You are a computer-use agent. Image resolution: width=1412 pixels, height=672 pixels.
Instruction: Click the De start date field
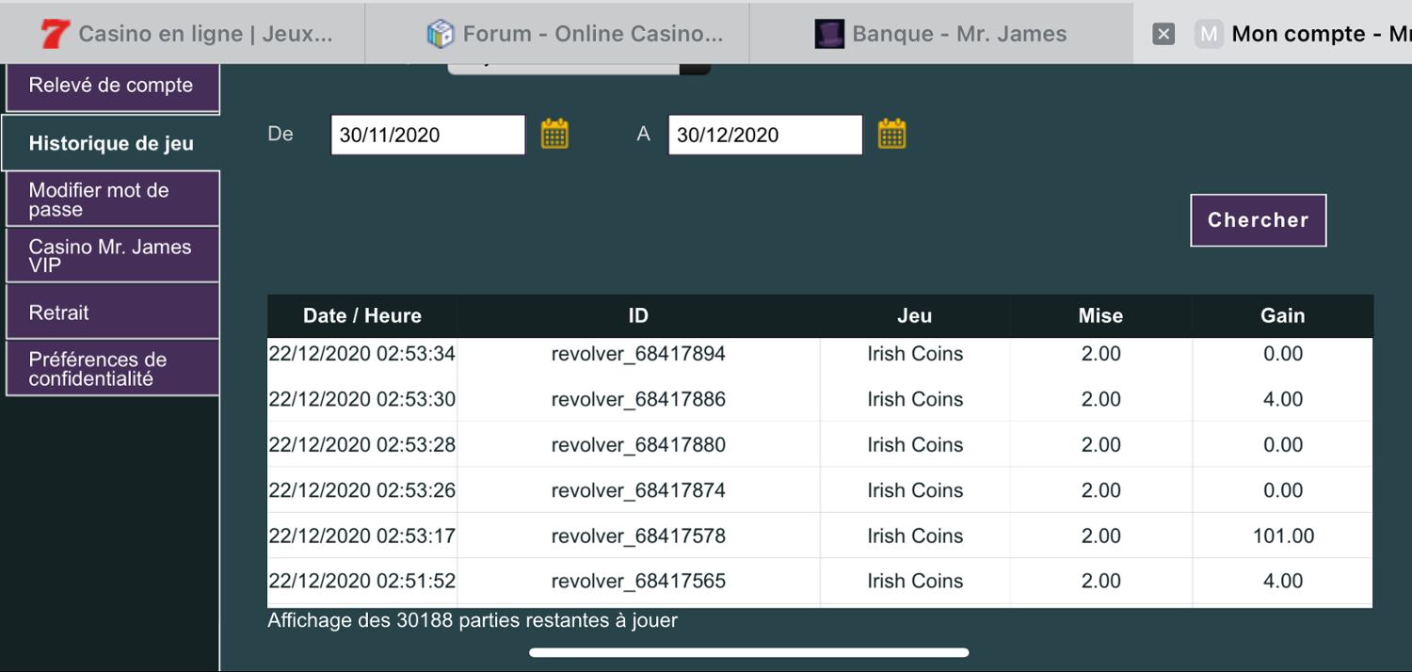coord(427,135)
